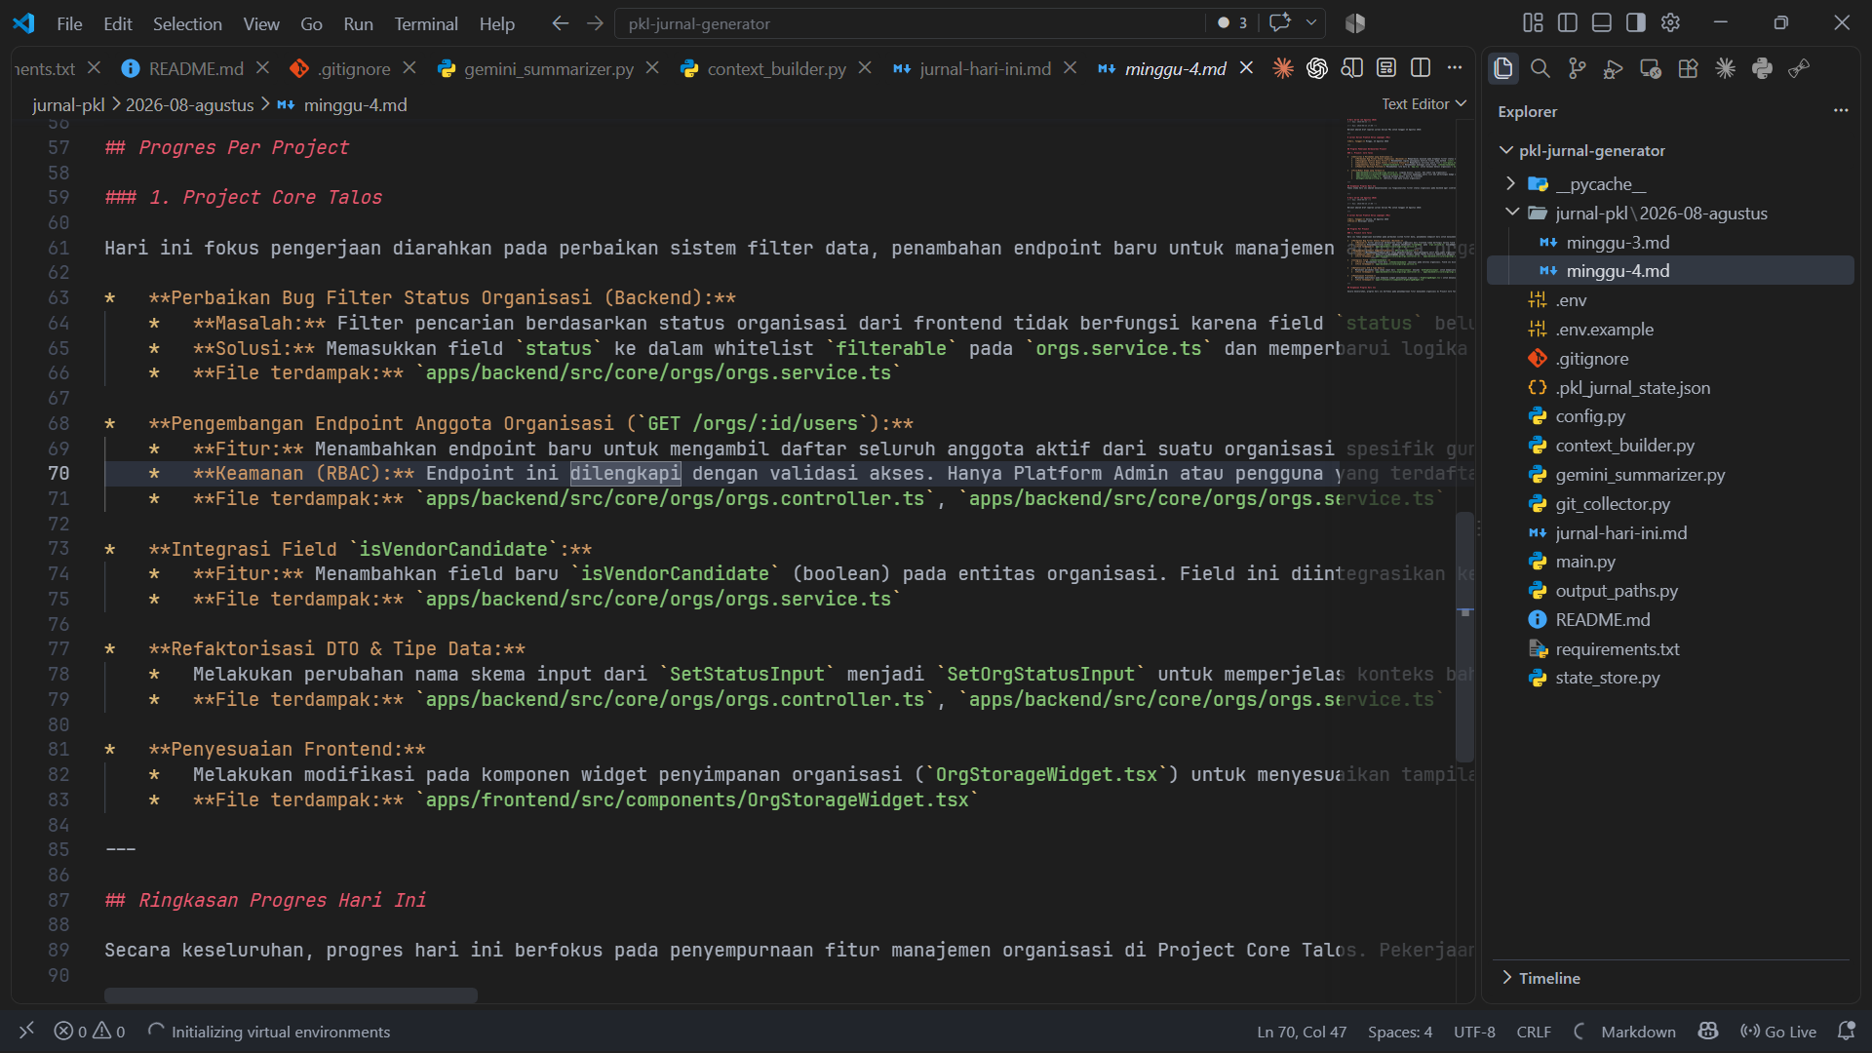Screen dimensions: 1872x1053
Task: Open the Text Editor dropdown
Action: [1423, 103]
